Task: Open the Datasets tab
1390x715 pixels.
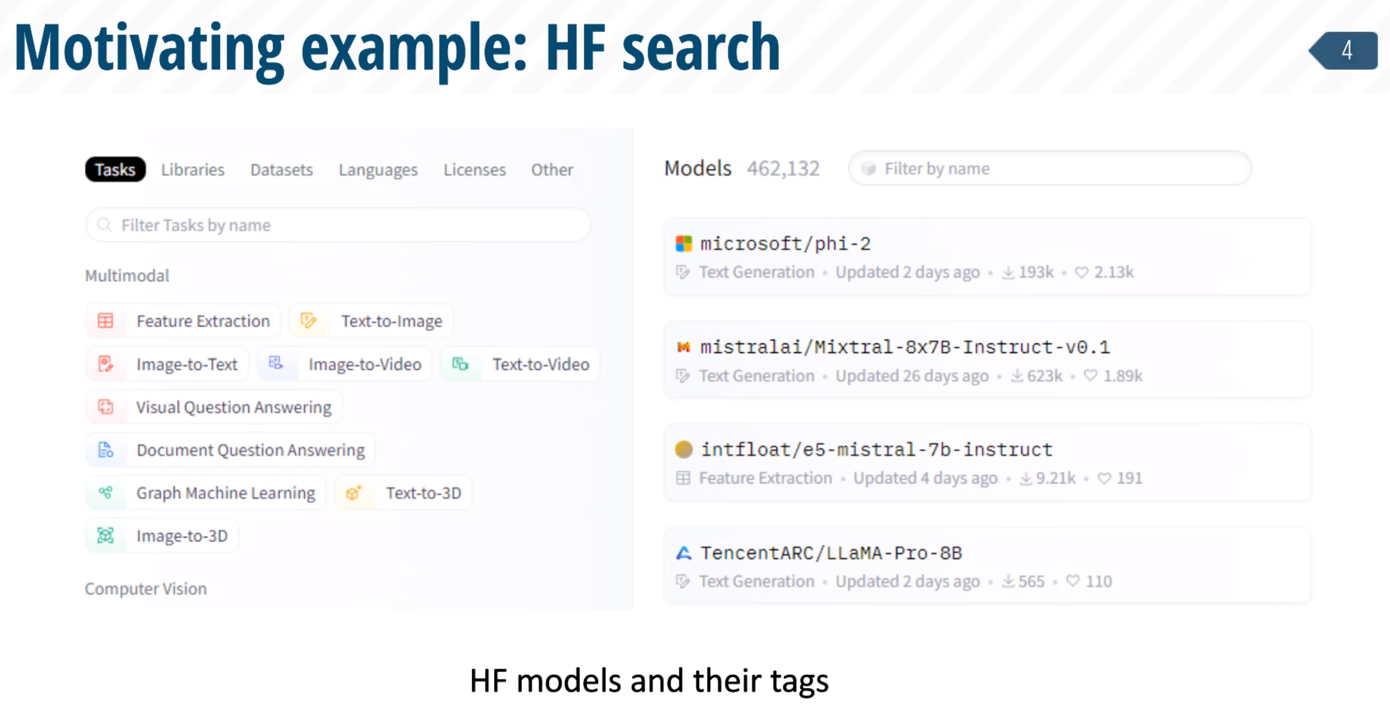Action: [281, 169]
